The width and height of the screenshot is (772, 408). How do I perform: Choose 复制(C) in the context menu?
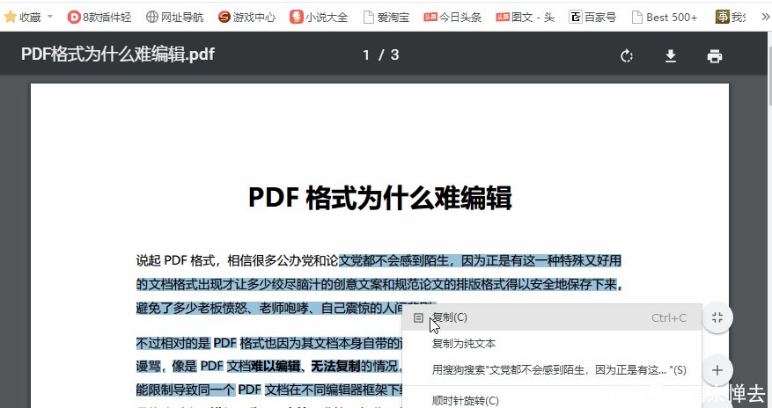pos(552,317)
